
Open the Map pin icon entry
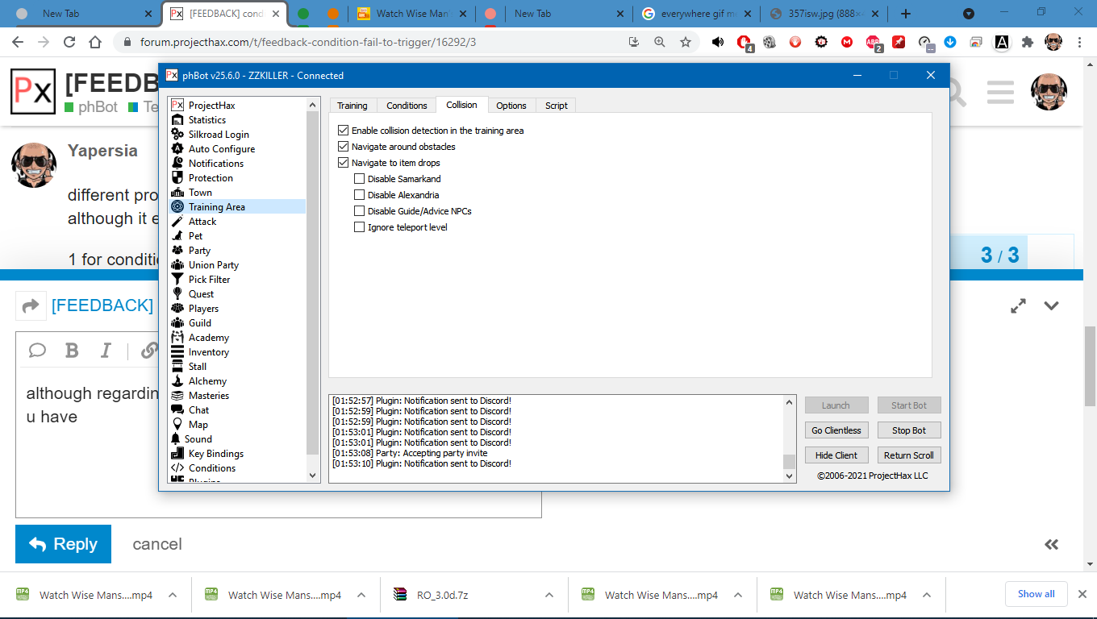click(x=177, y=425)
